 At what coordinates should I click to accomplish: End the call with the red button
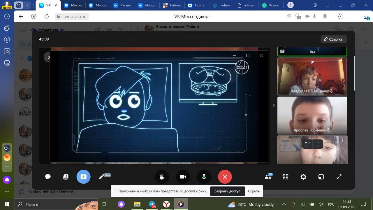coord(225,177)
